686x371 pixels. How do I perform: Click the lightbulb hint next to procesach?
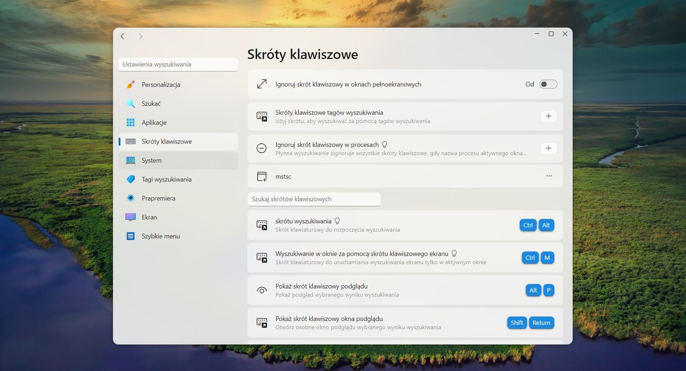click(x=384, y=145)
